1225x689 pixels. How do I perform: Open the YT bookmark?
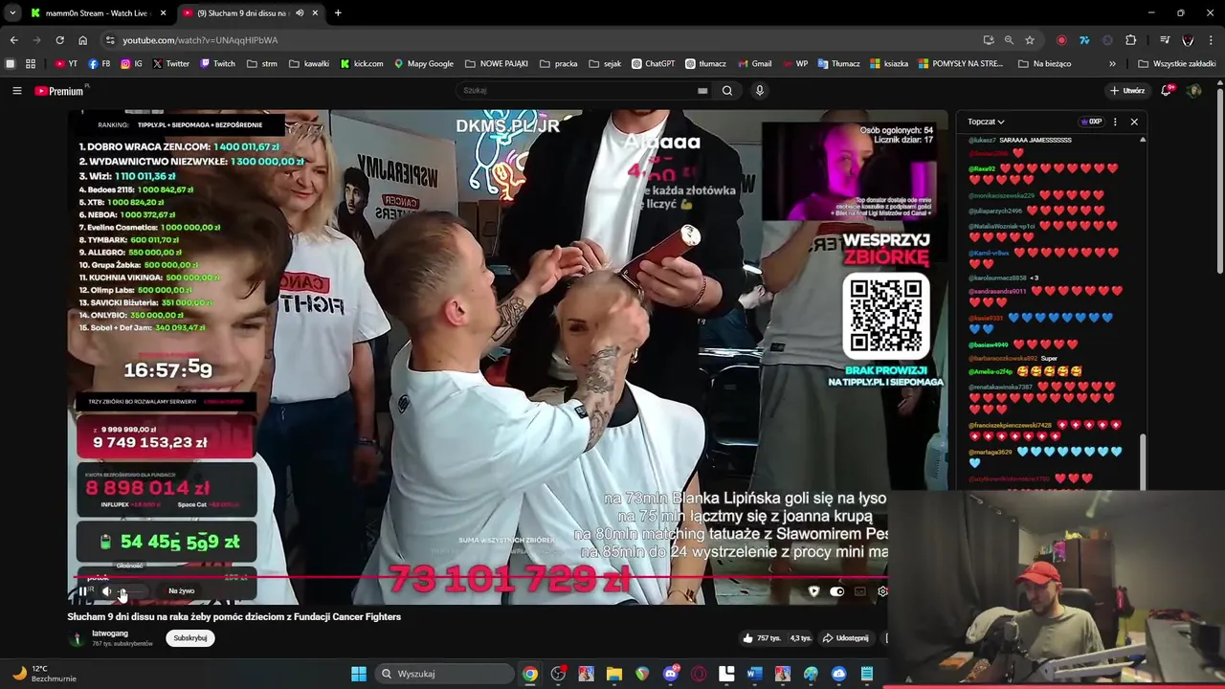point(66,64)
